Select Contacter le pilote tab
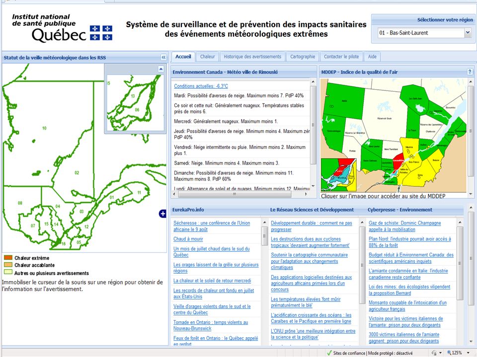This screenshot has width=477, height=357. click(341, 57)
